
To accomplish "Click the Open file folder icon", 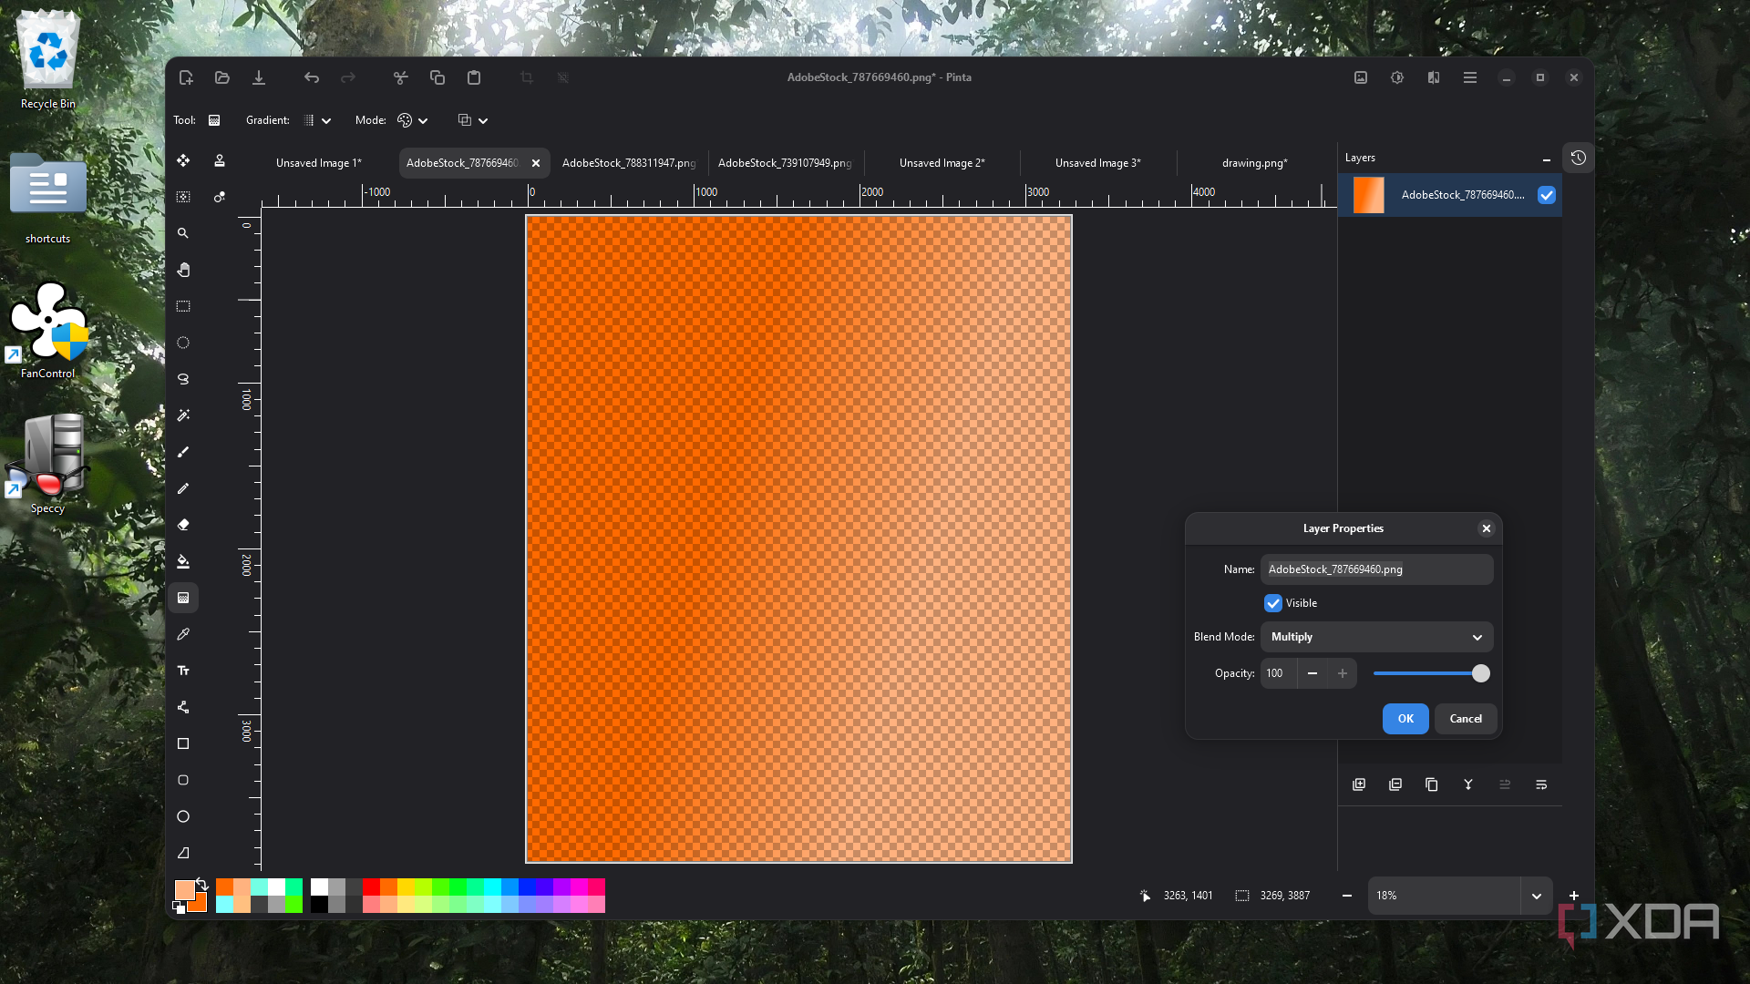I will point(222,77).
